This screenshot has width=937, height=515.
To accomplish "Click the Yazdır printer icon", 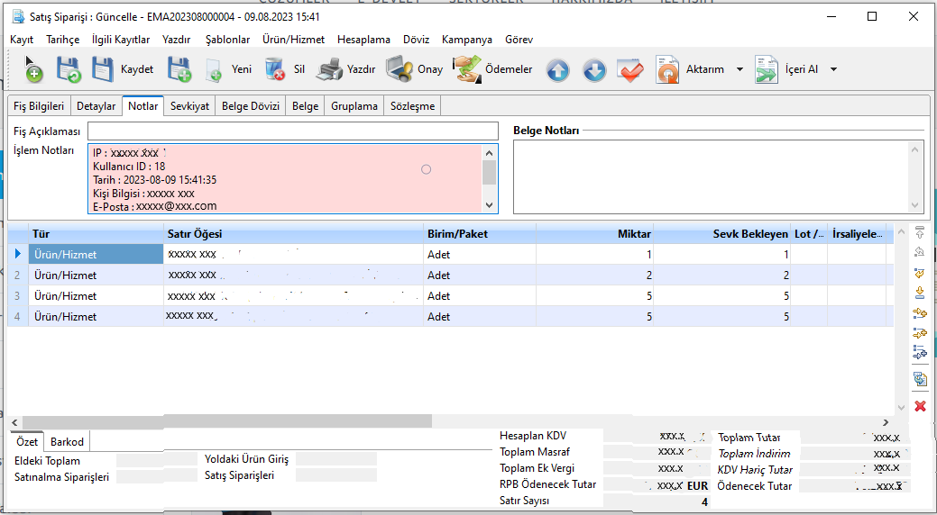I will [330, 69].
